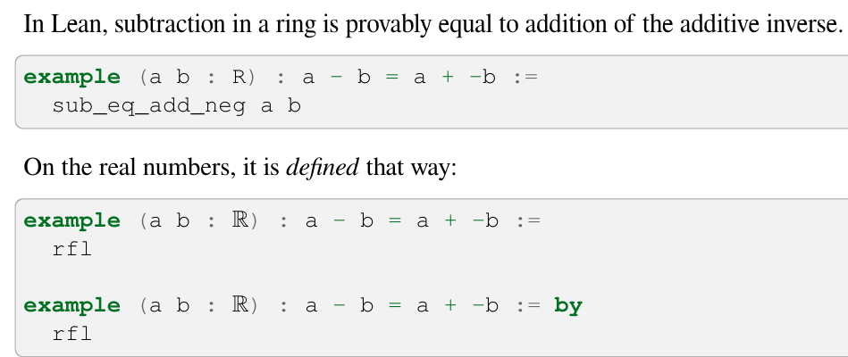Click "example" keyword in first code block
The width and height of the screenshot is (848, 357).
click(x=71, y=78)
